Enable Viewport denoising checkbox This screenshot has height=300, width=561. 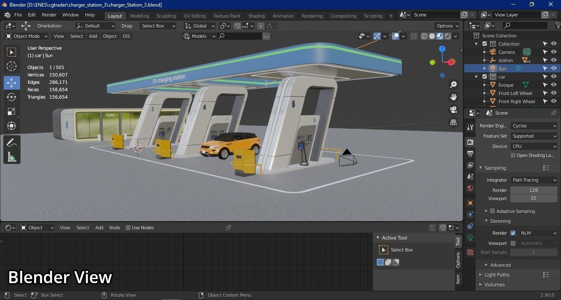click(513, 243)
